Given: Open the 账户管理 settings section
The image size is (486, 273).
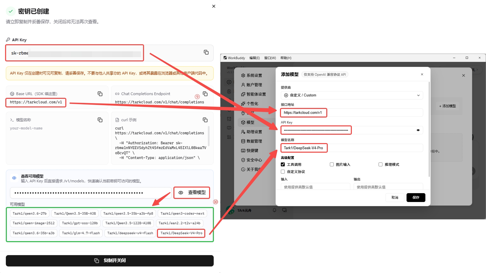Looking at the screenshot, I should (x=252, y=85).
